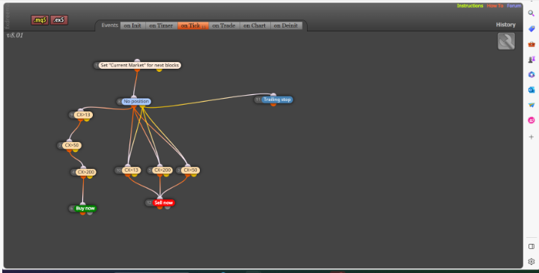This screenshot has width=539, height=273.
Task: Select the CX>50 condition block
Action: 72,145
